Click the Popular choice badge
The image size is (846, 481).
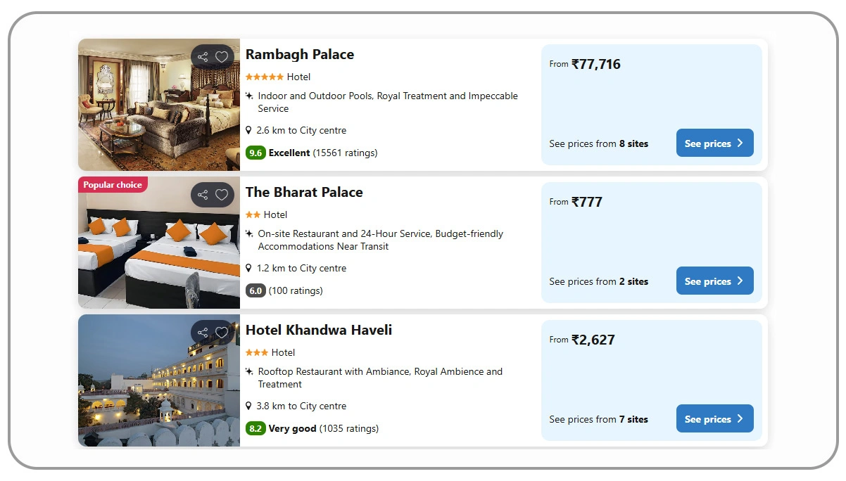tap(113, 184)
